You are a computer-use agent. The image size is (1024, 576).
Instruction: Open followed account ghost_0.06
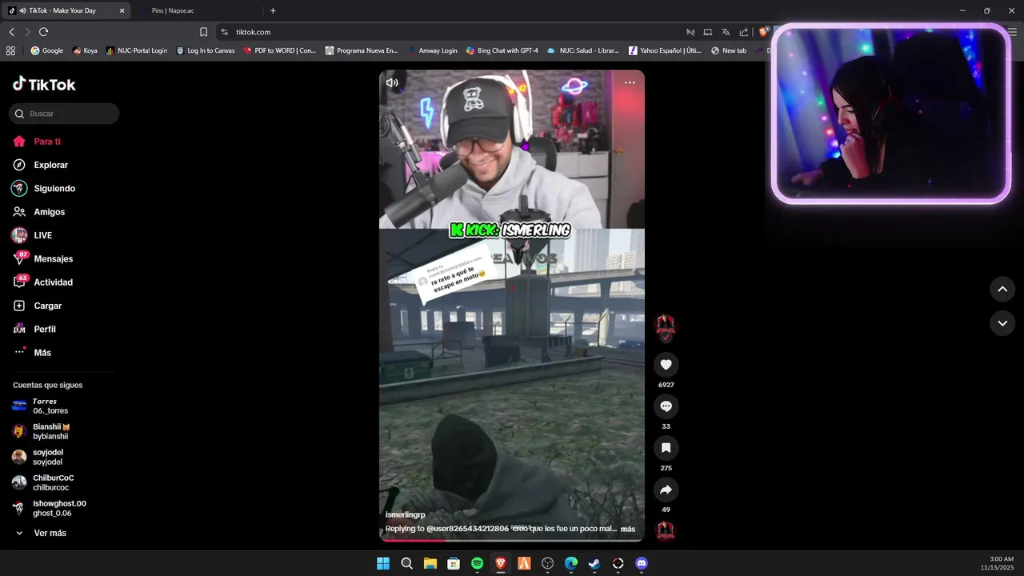(50, 508)
